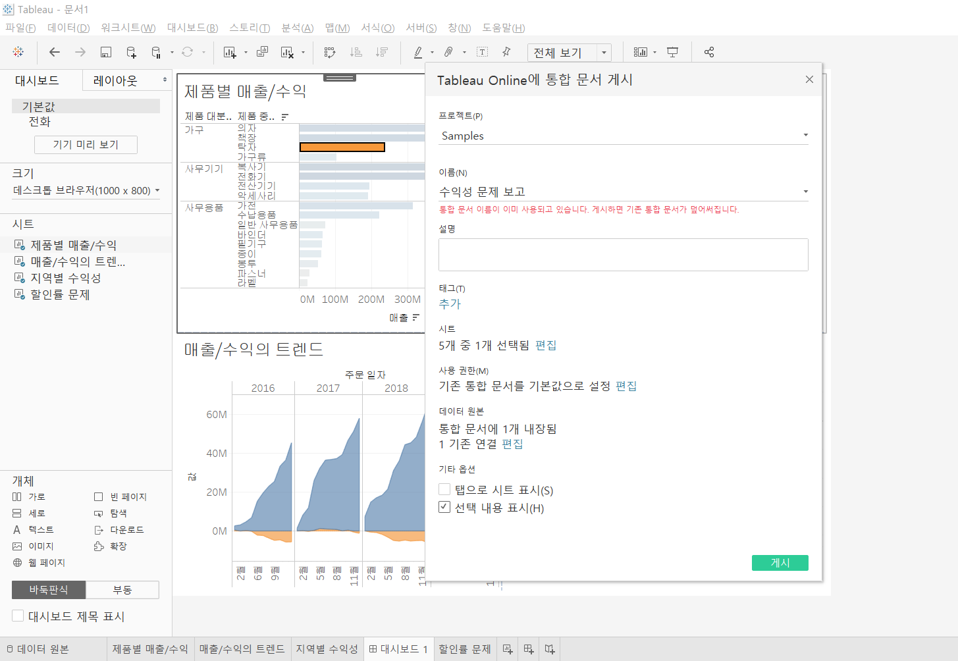Open the Show Me chart icon
Image resolution: width=958 pixels, height=661 pixels.
tap(640, 52)
